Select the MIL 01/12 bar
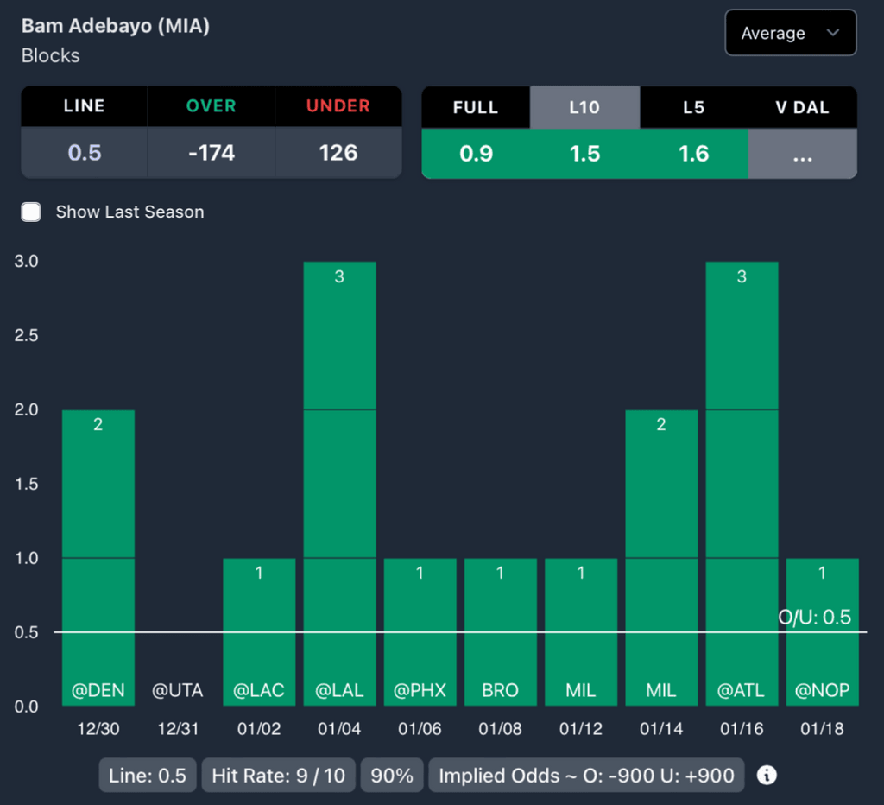The image size is (884, 805). pos(581,631)
